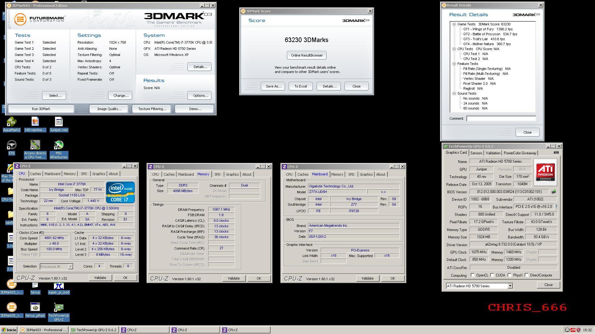Open the 3DMark05 installer desktop icon

11,310
